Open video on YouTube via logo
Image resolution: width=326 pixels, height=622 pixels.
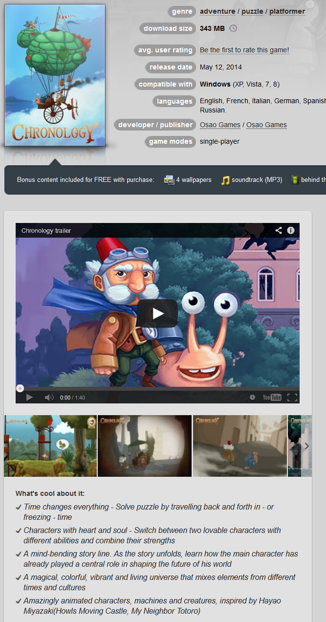click(x=272, y=398)
